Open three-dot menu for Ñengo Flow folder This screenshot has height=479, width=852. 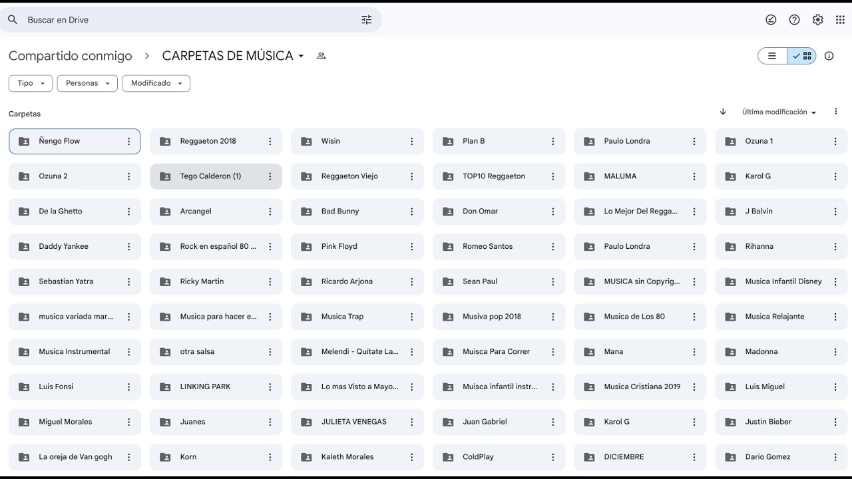(129, 141)
